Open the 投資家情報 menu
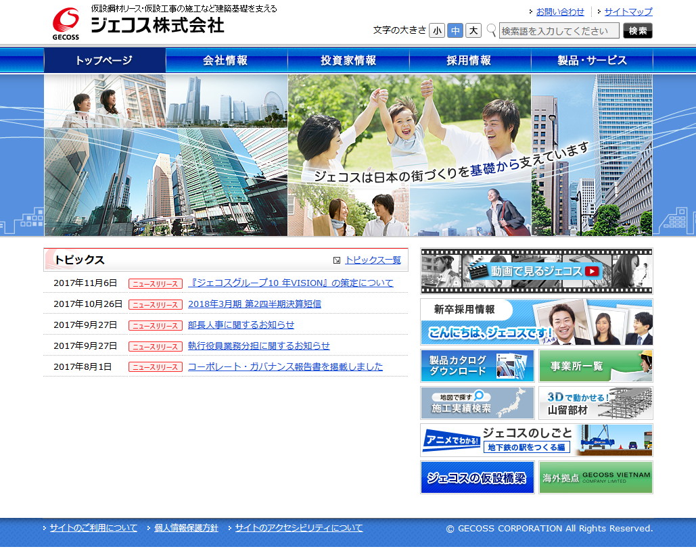Image resolution: width=696 pixels, height=549 pixels. pos(348,60)
